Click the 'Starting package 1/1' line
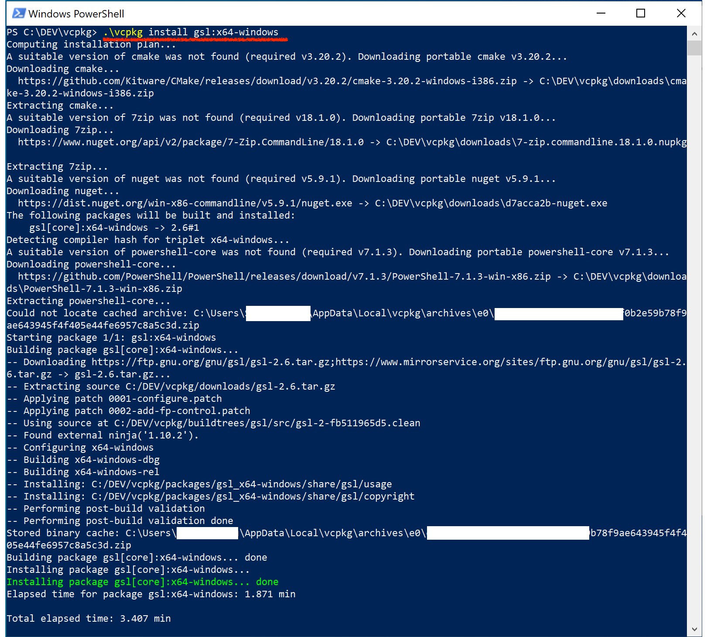Viewport: 707px width, 637px height. click(111, 338)
